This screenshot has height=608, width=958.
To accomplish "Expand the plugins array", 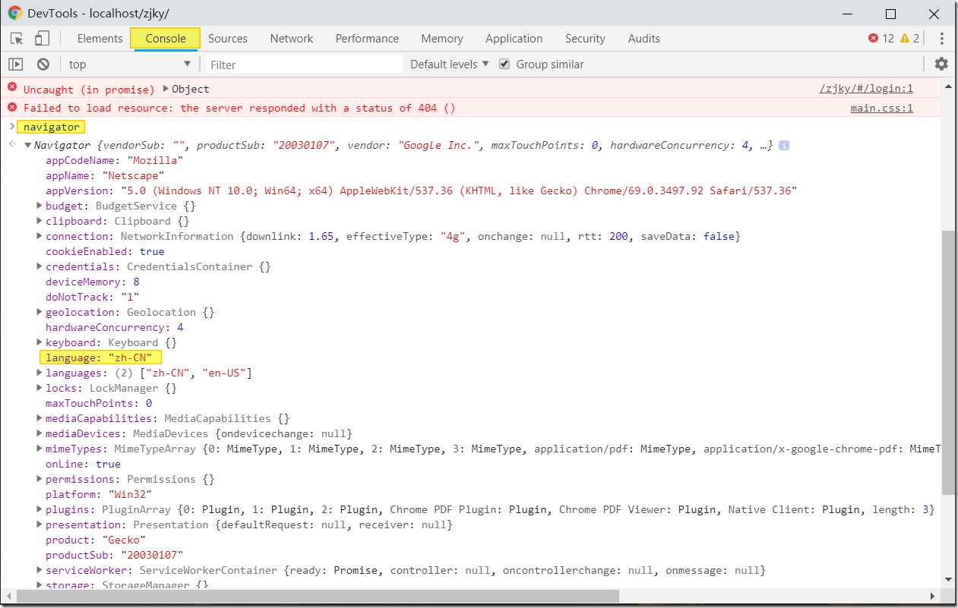I will coord(40,509).
